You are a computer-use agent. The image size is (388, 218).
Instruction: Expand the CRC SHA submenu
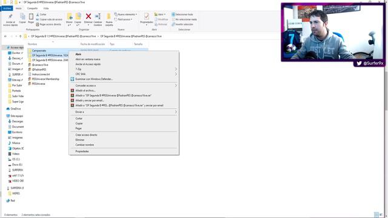click(124, 74)
